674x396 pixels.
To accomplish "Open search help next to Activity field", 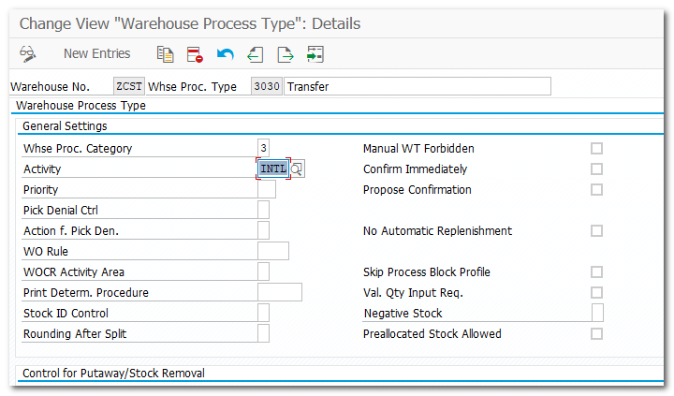I will pyautogui.click(x=298, y=169).
